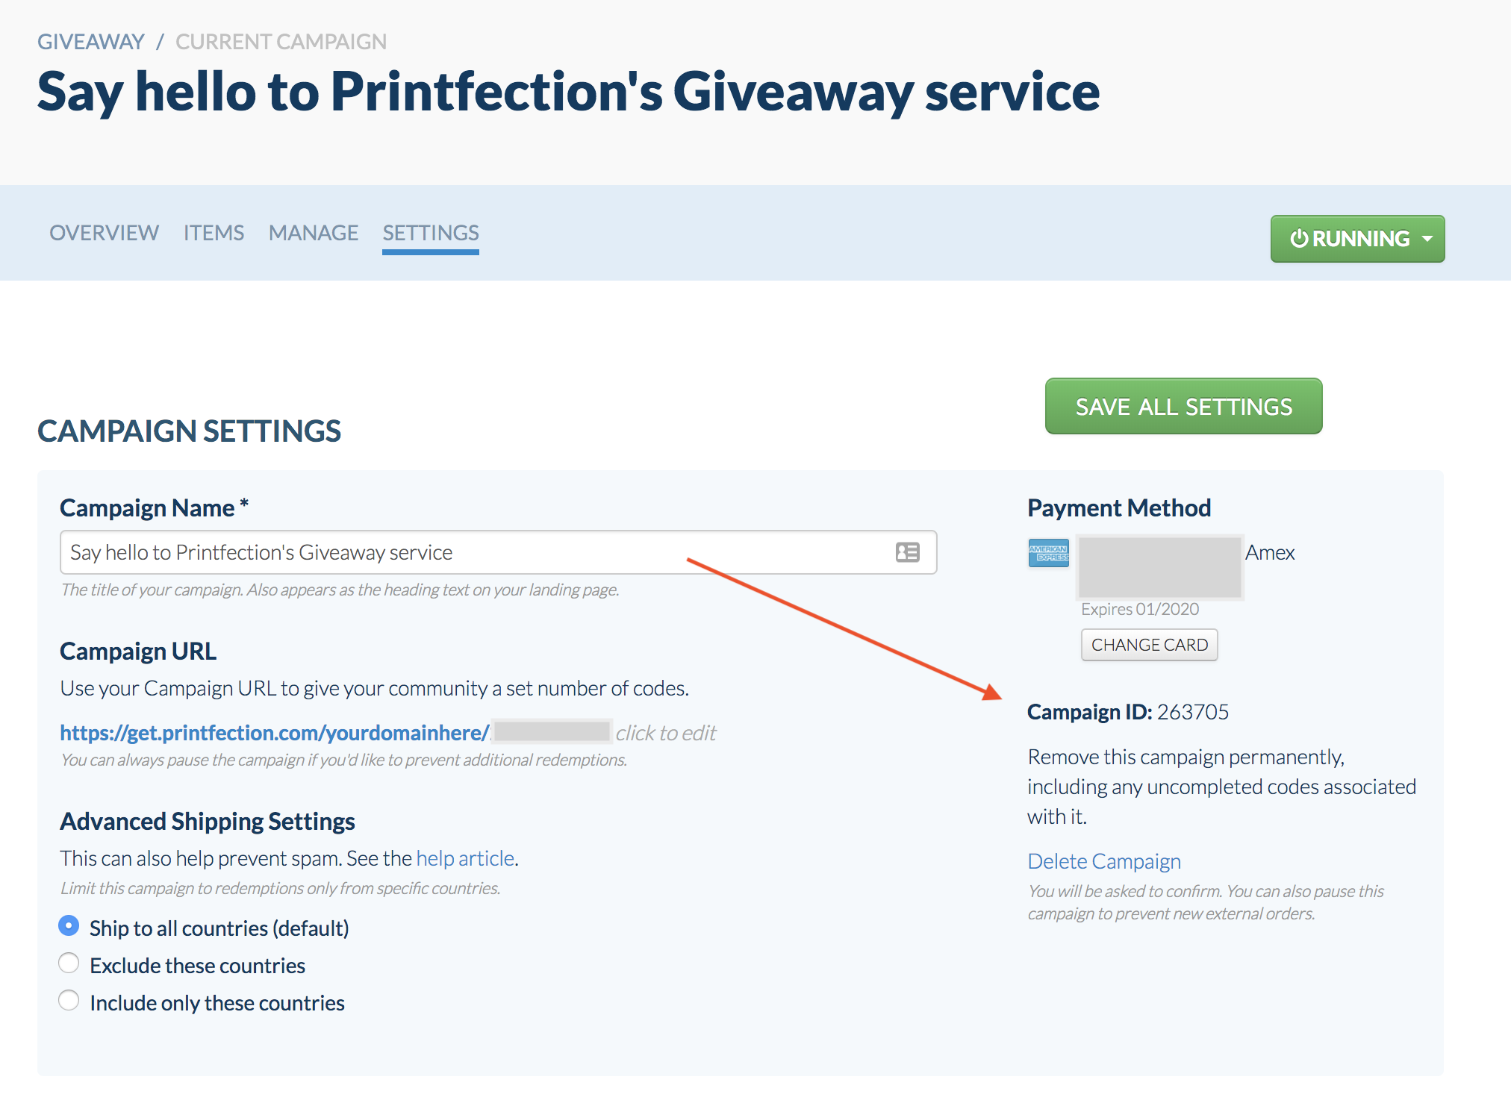This screenshot has width=1511, height=1106.
Task: Click the American Express card logo
Action: [x=1048, y=553]
